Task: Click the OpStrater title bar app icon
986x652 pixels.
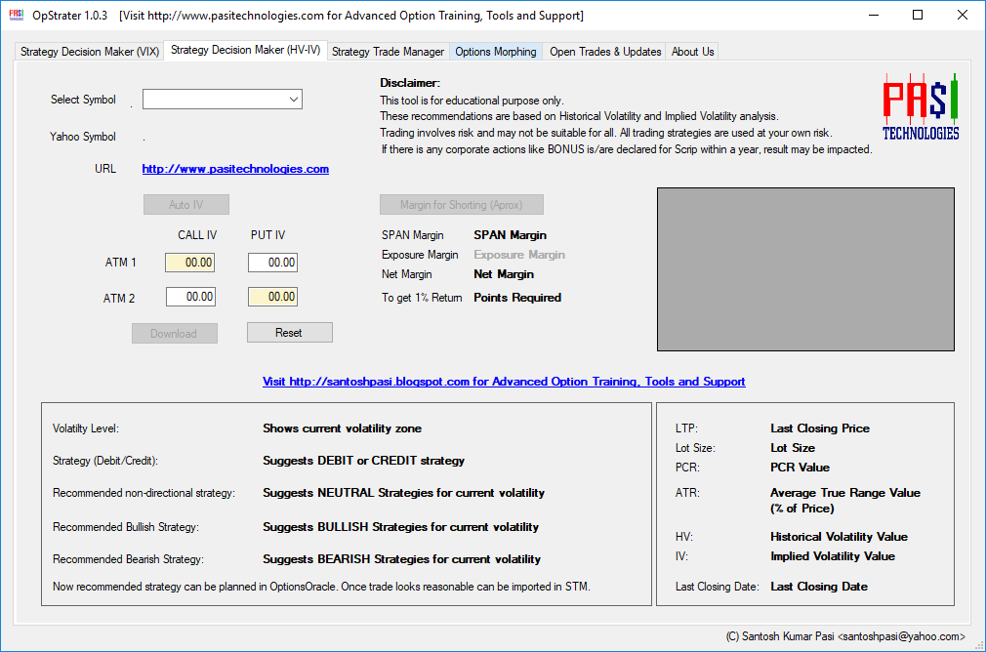Action: [x=17, y=15]
